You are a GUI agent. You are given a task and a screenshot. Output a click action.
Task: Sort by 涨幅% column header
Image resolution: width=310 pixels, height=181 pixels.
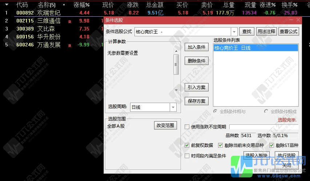click(81, 5)
